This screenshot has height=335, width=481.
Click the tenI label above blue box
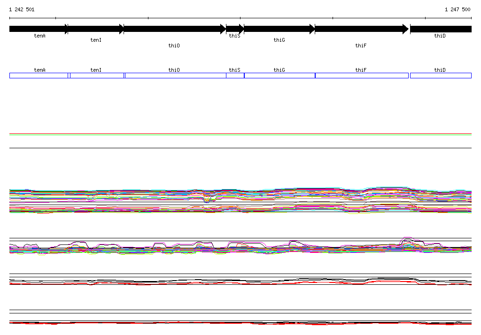[x=96, y=70]
